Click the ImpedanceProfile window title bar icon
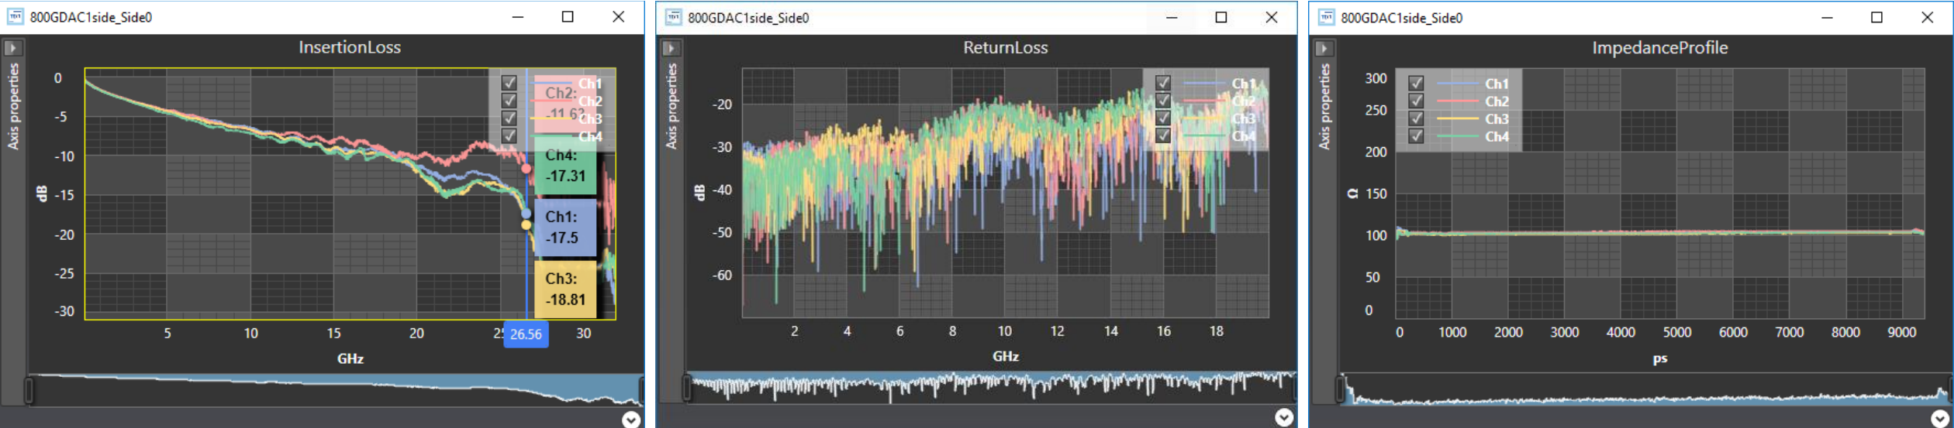Viewport: 1954px width, 428px height. click(x=1327, y=17)
